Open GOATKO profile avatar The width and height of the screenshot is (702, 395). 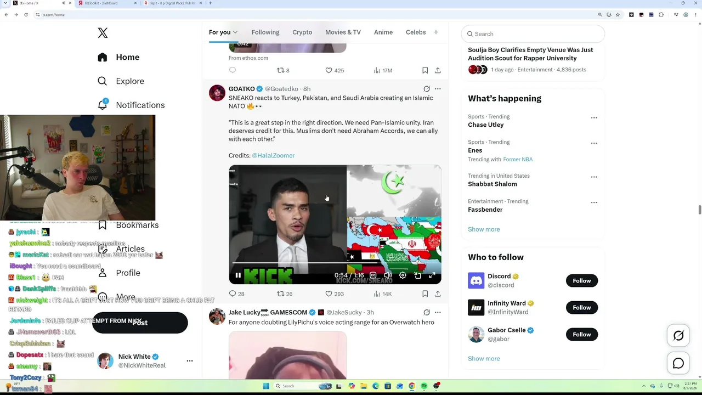point(217,93)
